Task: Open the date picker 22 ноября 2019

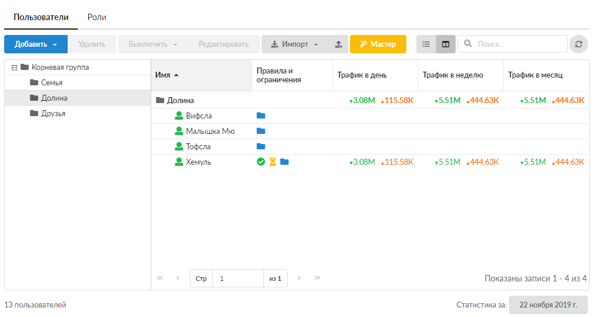Action: [548, 305]
